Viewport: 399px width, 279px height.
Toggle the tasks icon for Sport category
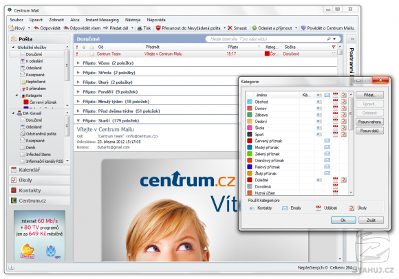click(343, 134)
